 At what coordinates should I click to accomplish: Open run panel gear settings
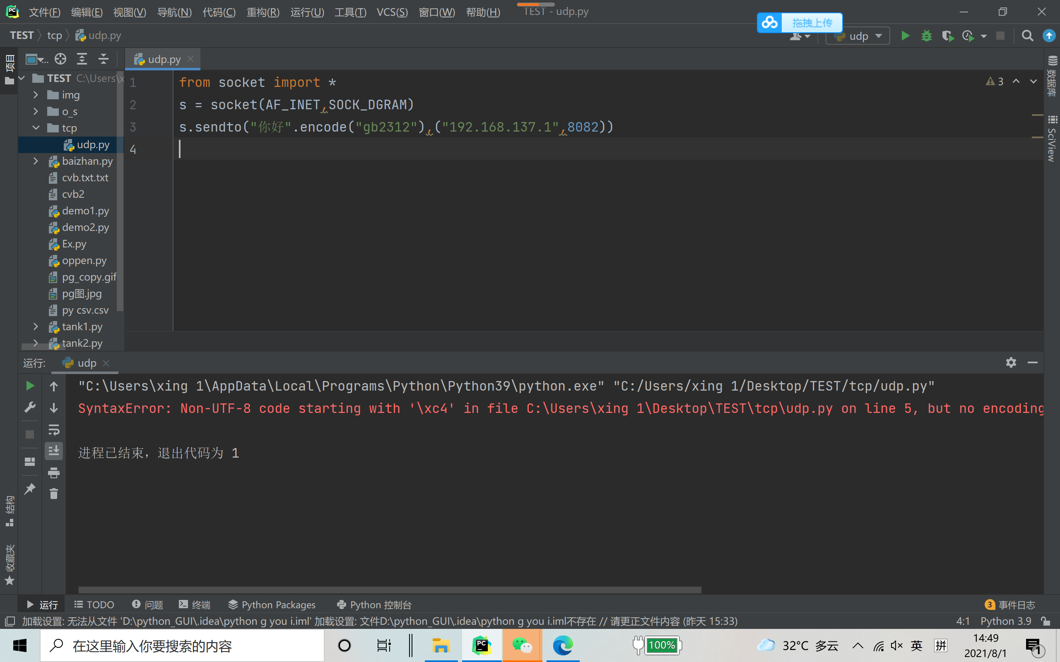click(x=1011, y=362)
